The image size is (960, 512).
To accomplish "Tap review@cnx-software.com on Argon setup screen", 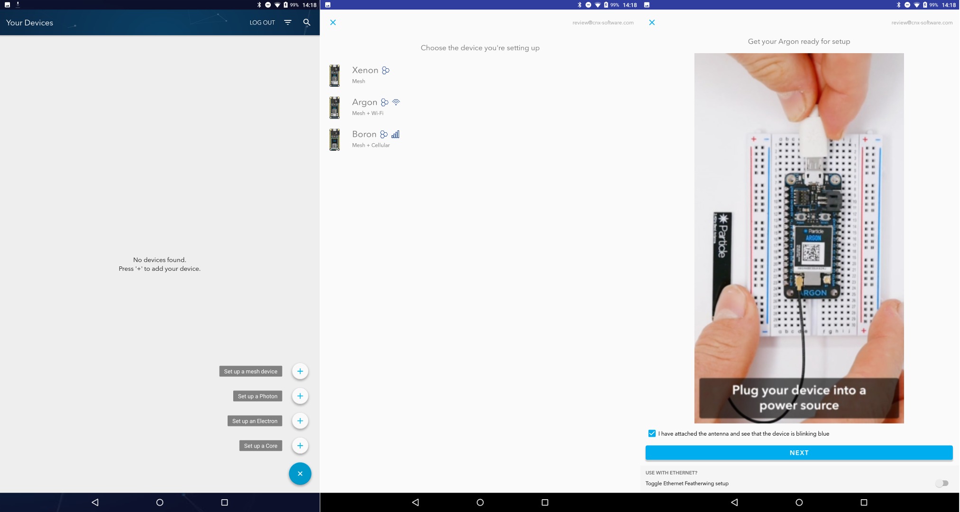I will click(922, 22).
